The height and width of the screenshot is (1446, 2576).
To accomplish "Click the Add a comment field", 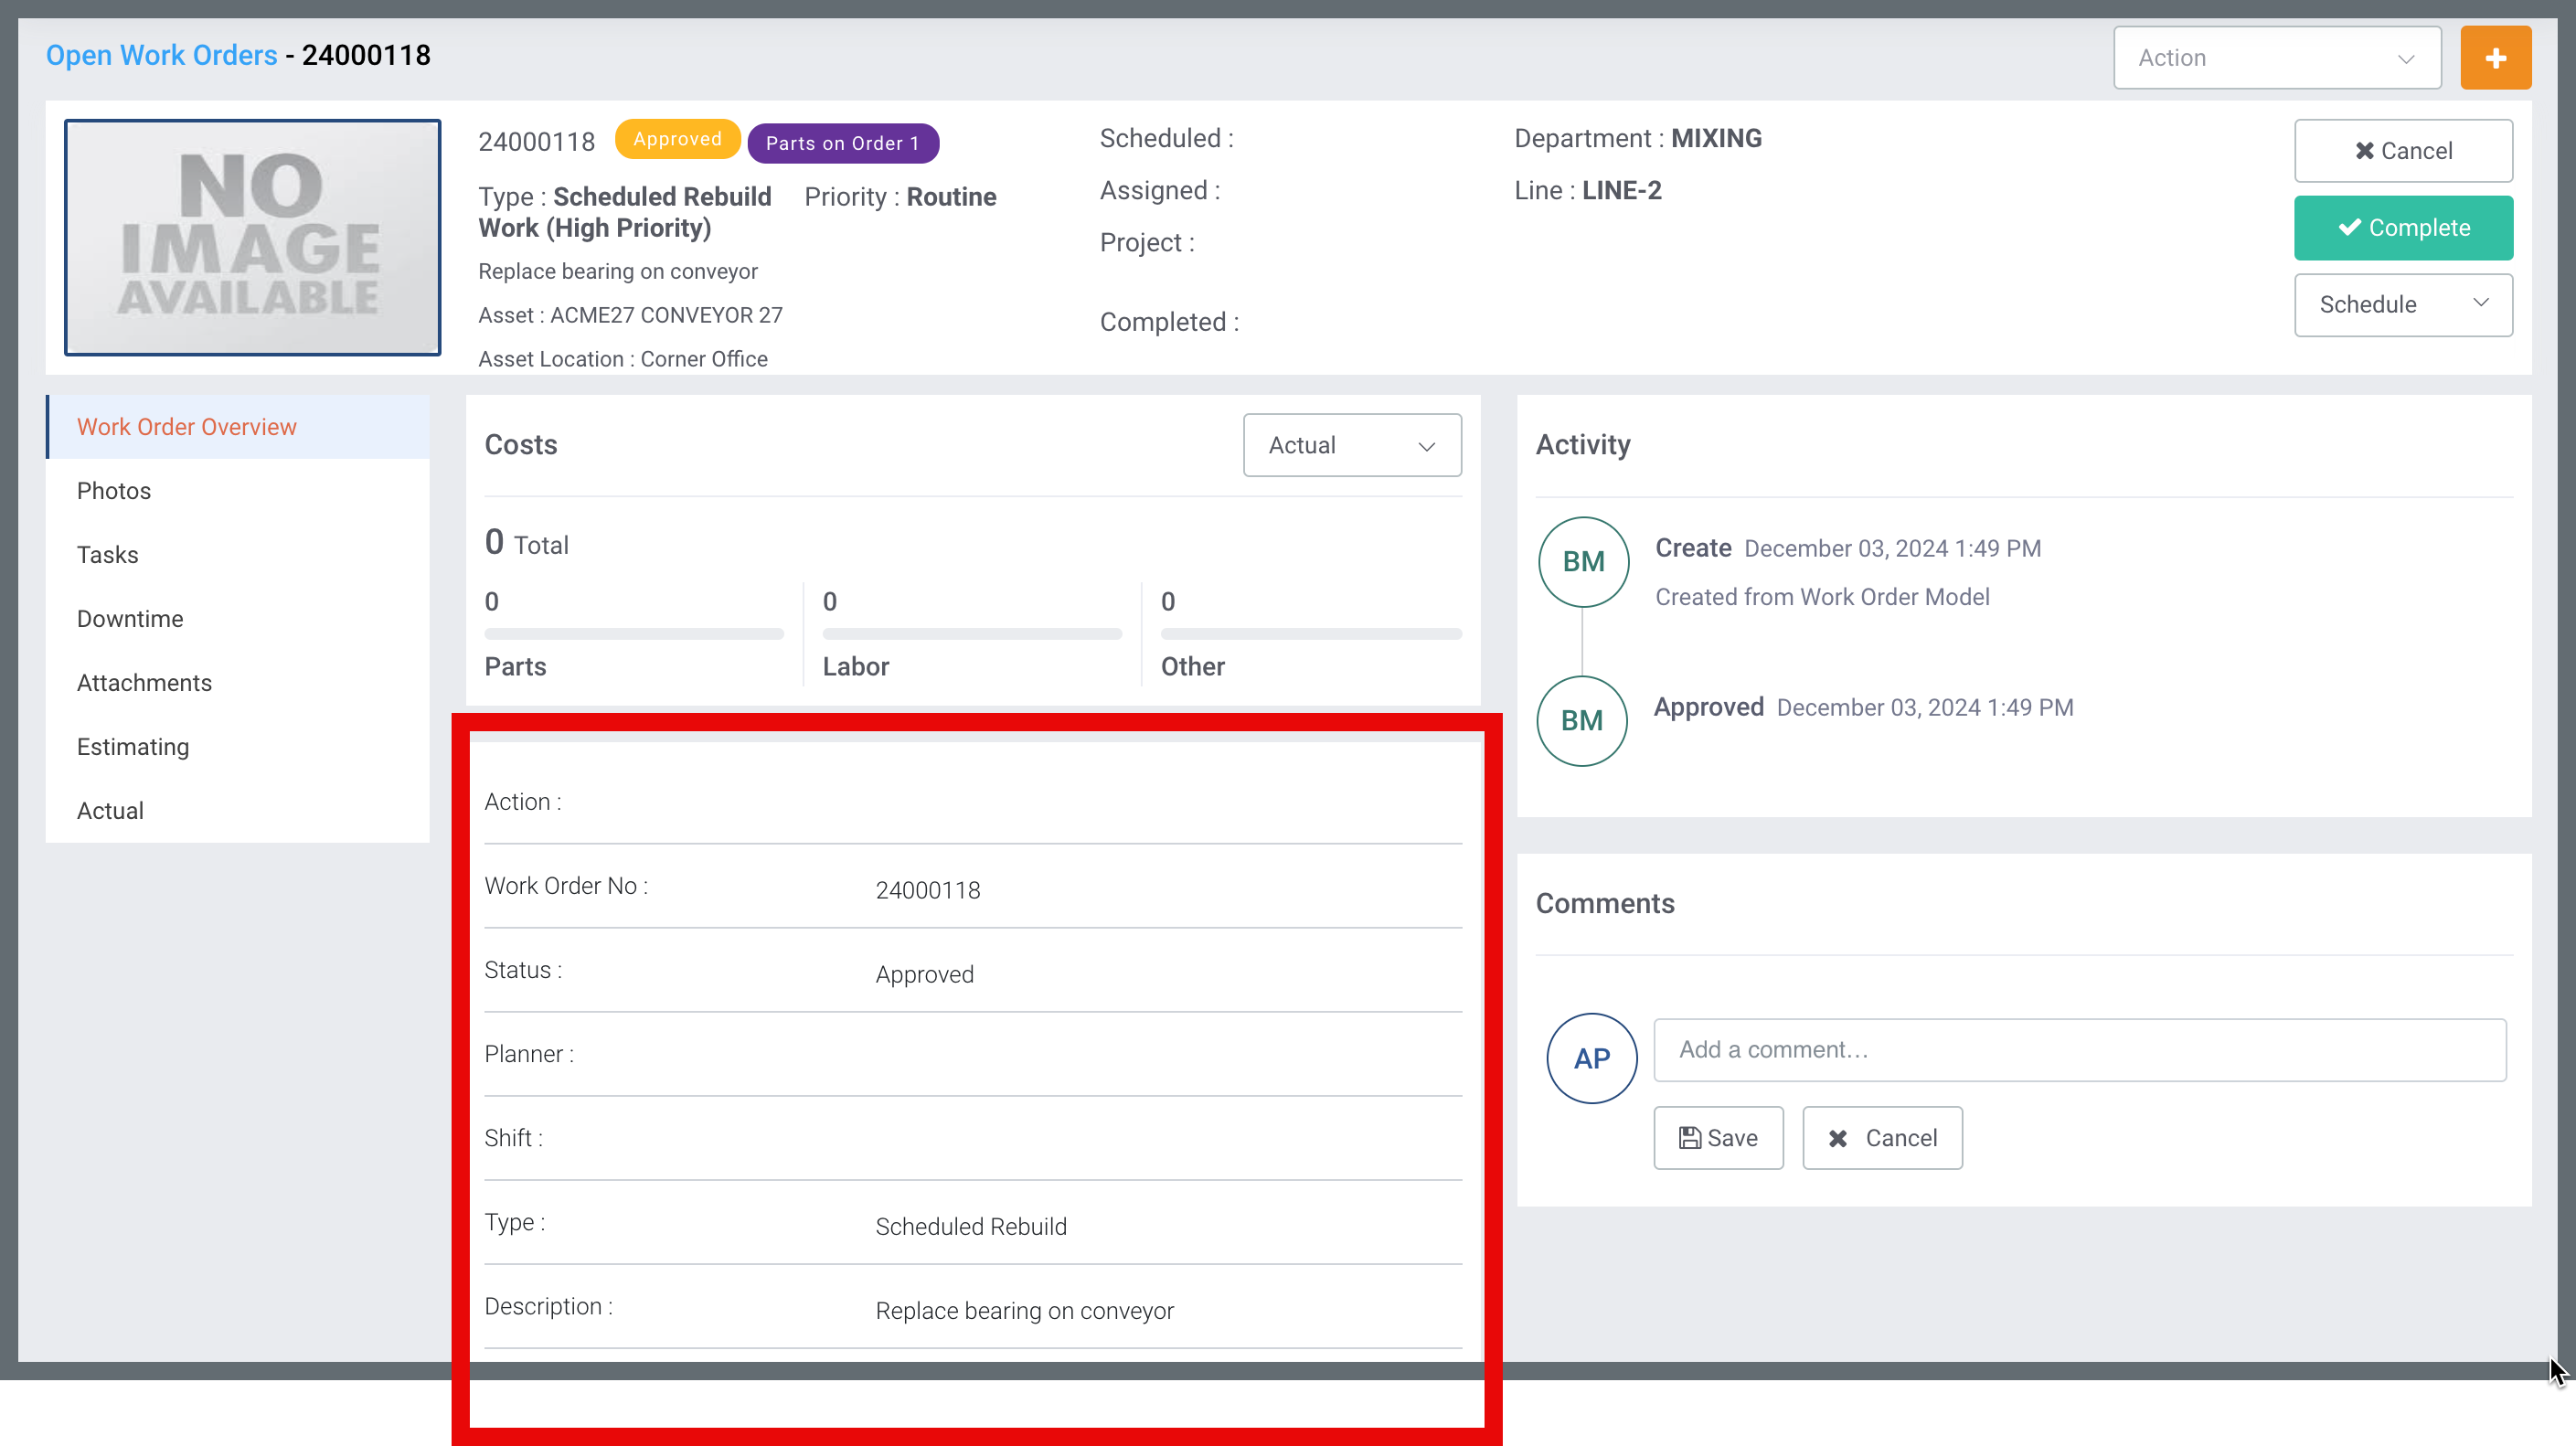I will click(2079, 1050).
